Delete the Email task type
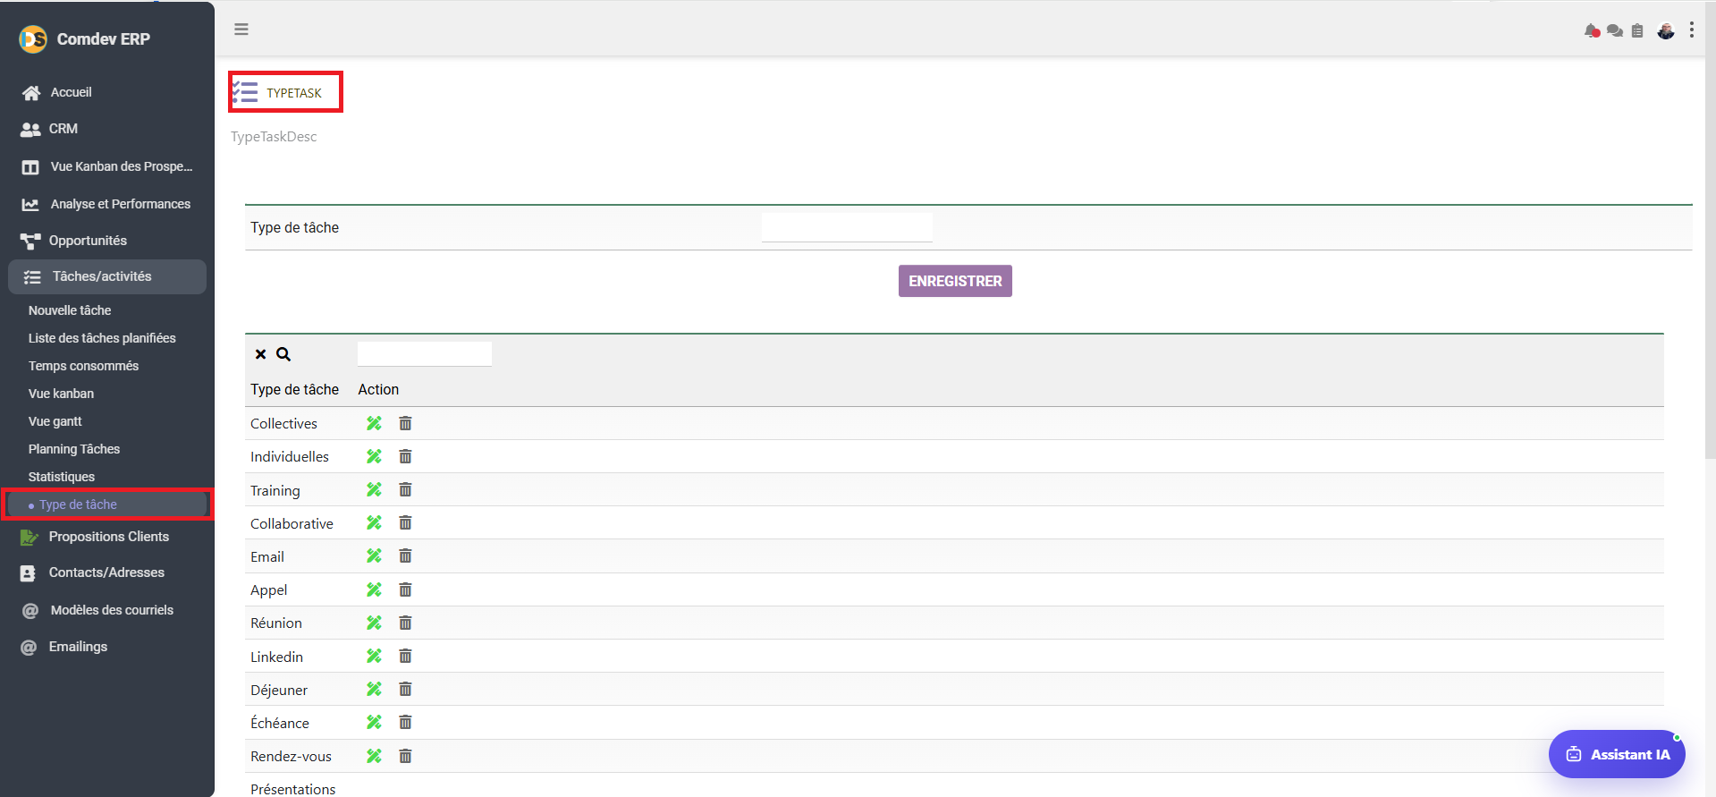The height and width of the screenshot is (797, 1716). click(405, 555)
